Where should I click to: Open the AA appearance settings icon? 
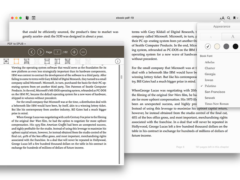click(222, 18)
